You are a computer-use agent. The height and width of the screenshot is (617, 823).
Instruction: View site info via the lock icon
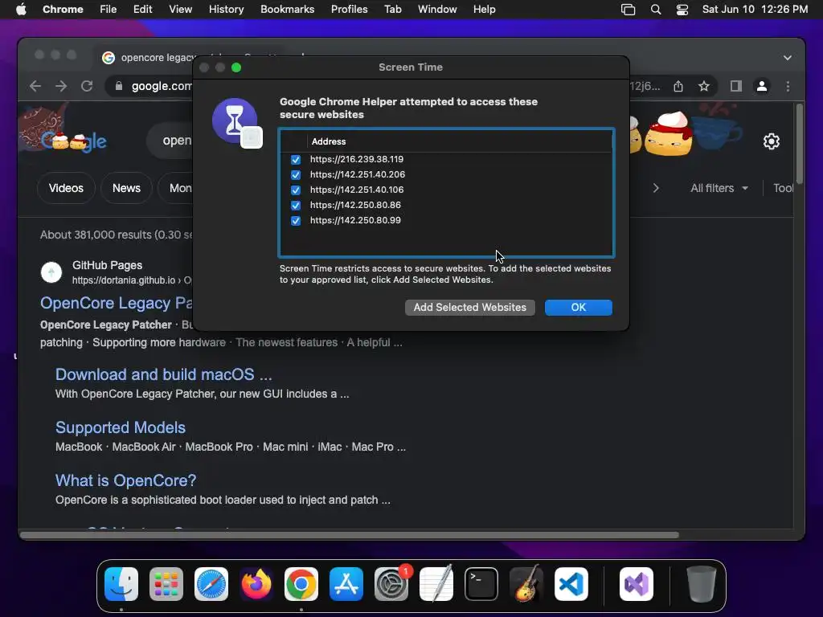point(119,86)
